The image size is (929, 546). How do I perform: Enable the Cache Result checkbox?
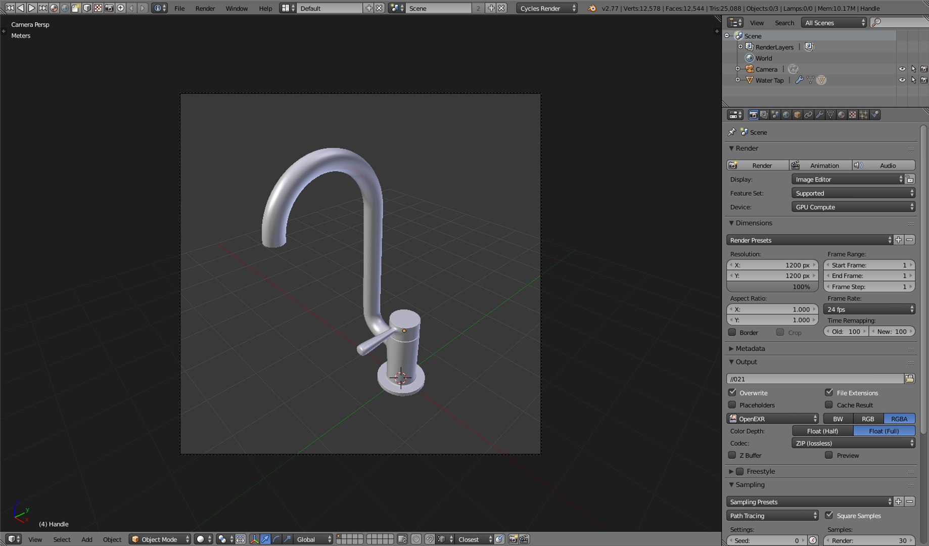[x=829, y=404]
